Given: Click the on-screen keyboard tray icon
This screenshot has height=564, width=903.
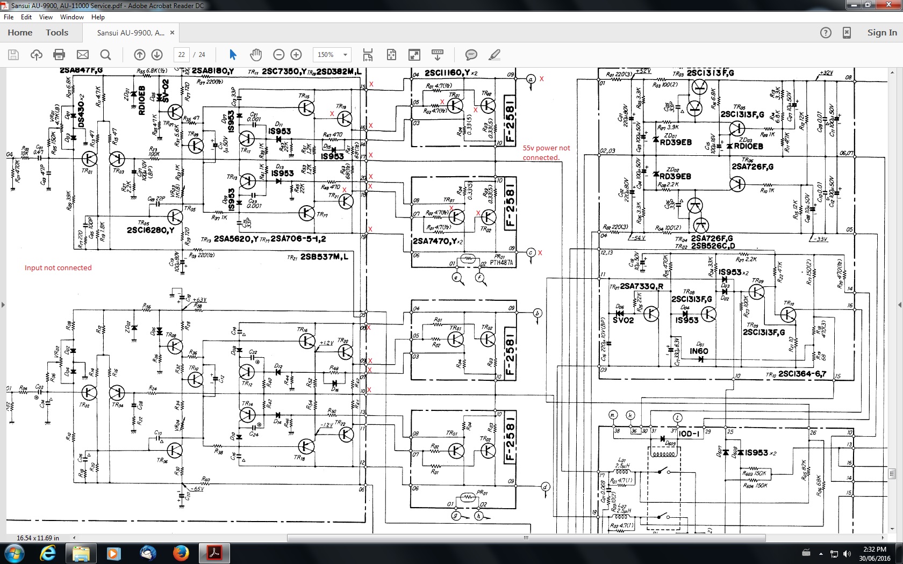Looking at the screenshot, I should pos(806,553).
